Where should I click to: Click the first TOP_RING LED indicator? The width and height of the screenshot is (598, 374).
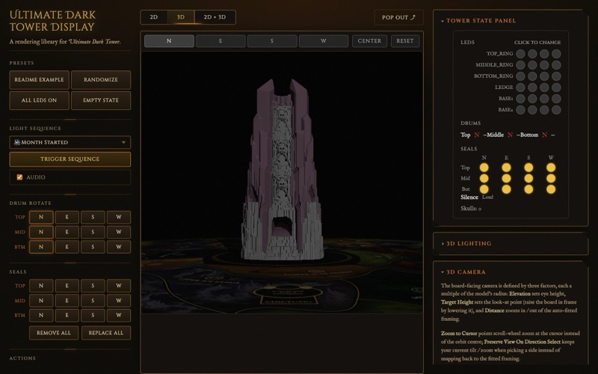520,54
